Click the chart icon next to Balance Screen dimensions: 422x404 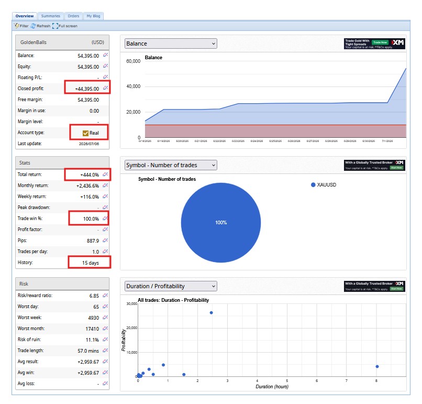pyautogui.click(x=105, y=55)
